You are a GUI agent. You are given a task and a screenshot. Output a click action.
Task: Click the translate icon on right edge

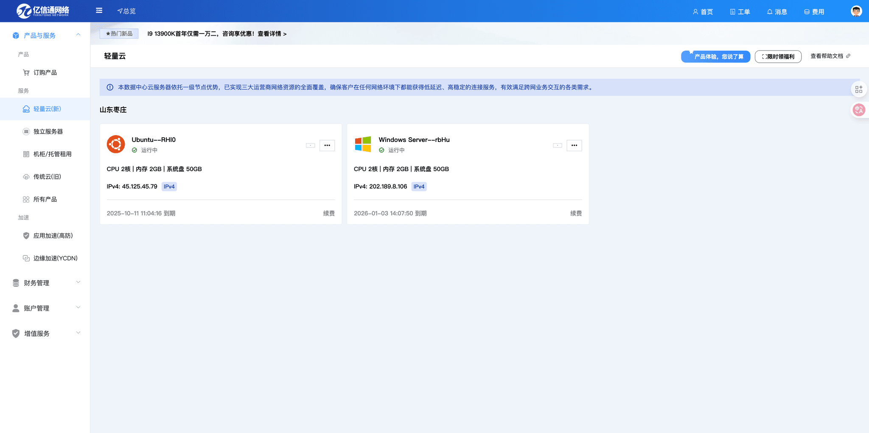[859, 110]
